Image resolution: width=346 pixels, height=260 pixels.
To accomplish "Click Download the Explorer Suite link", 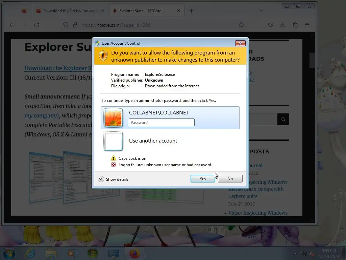I will (x=58, y=68).
